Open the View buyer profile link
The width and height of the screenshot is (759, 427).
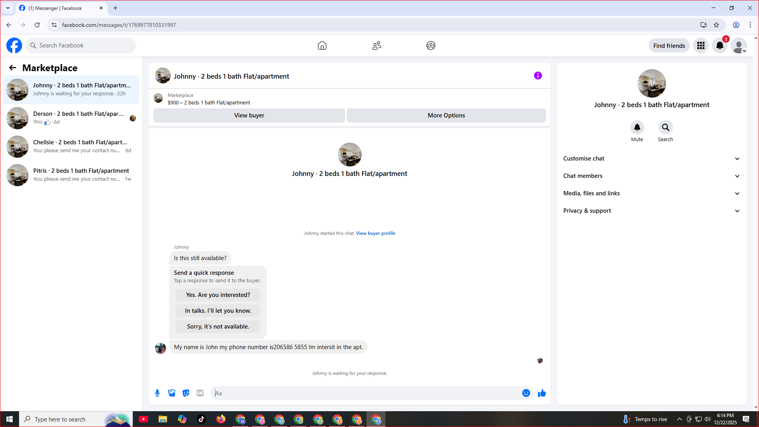pos(375,233)
